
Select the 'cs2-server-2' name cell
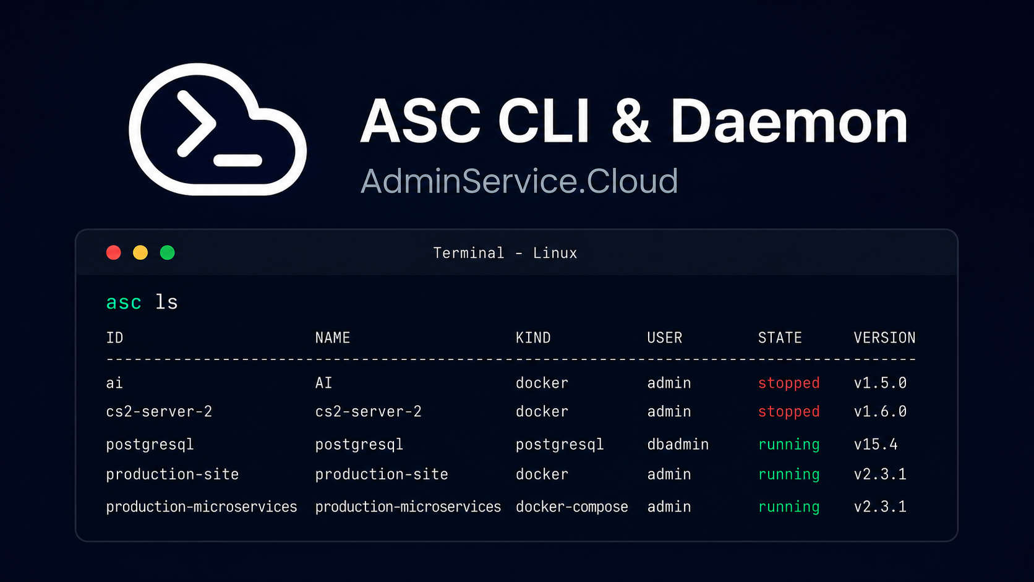pos(369,411)
